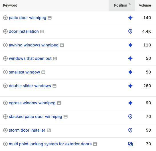This screenshot has width=156, height=151.
Task: Open 'multi point locking system for exterior doors' link
Action: (x=50, y=144)
